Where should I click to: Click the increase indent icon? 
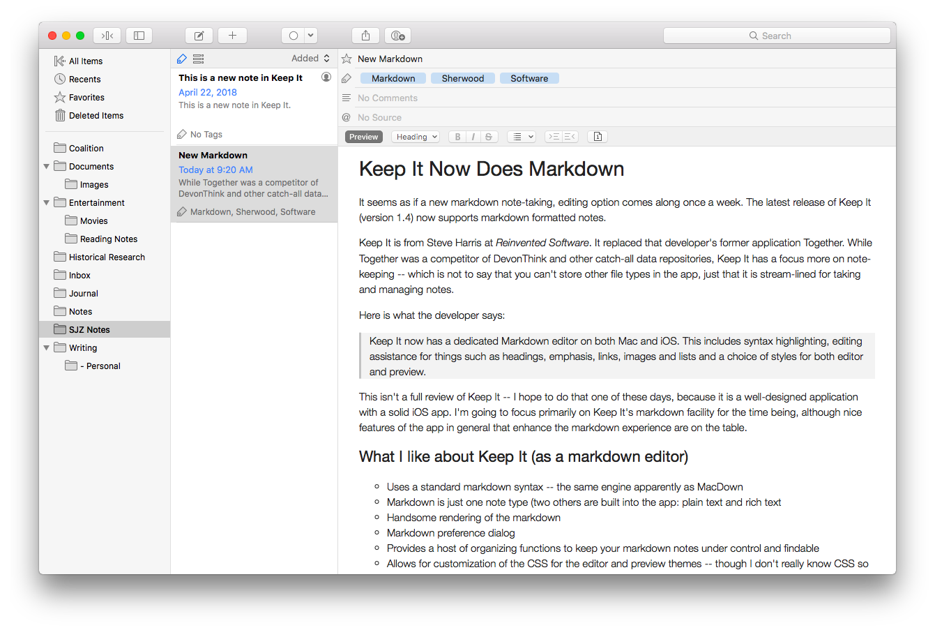[x=554, y=137]
